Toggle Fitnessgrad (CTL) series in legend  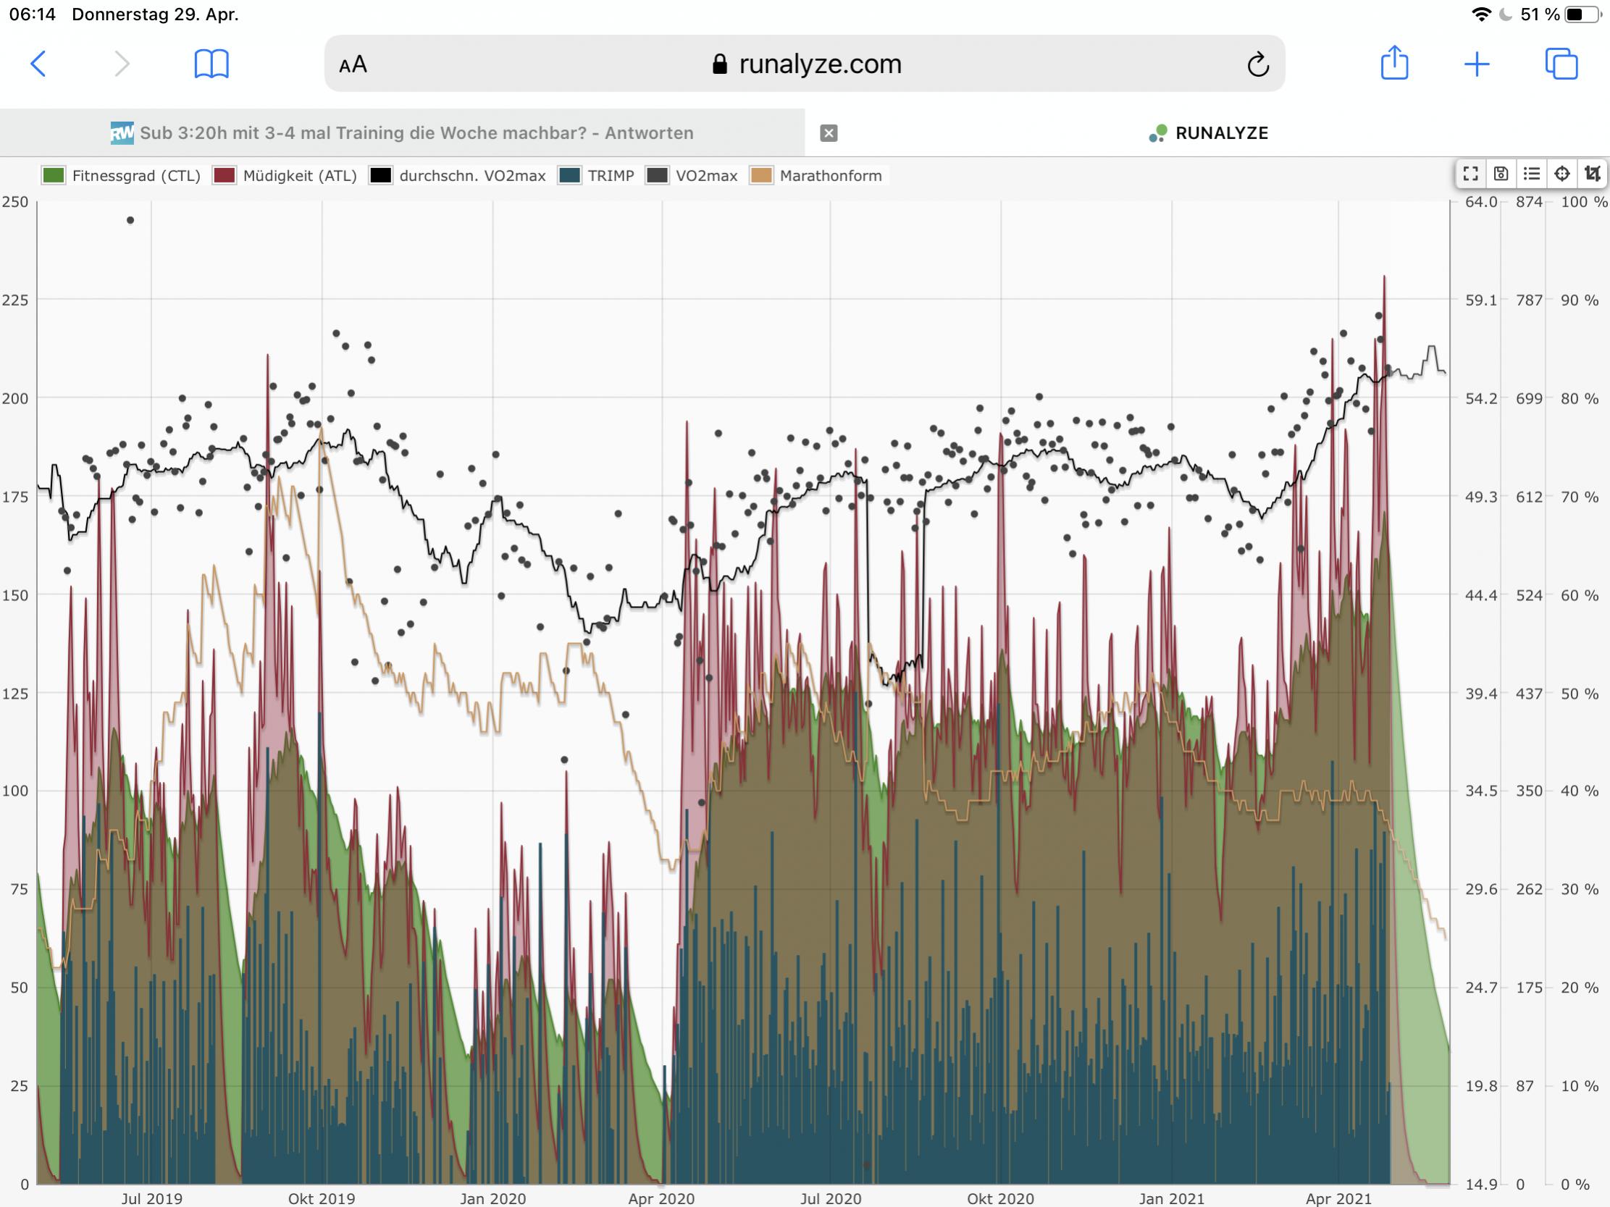pyautogui.click(x=135, y=176)
